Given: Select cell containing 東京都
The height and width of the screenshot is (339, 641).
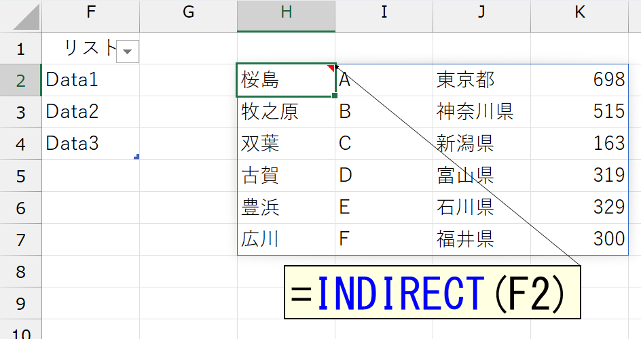Looking at the screenshot, I should click(x=481, y=80).
